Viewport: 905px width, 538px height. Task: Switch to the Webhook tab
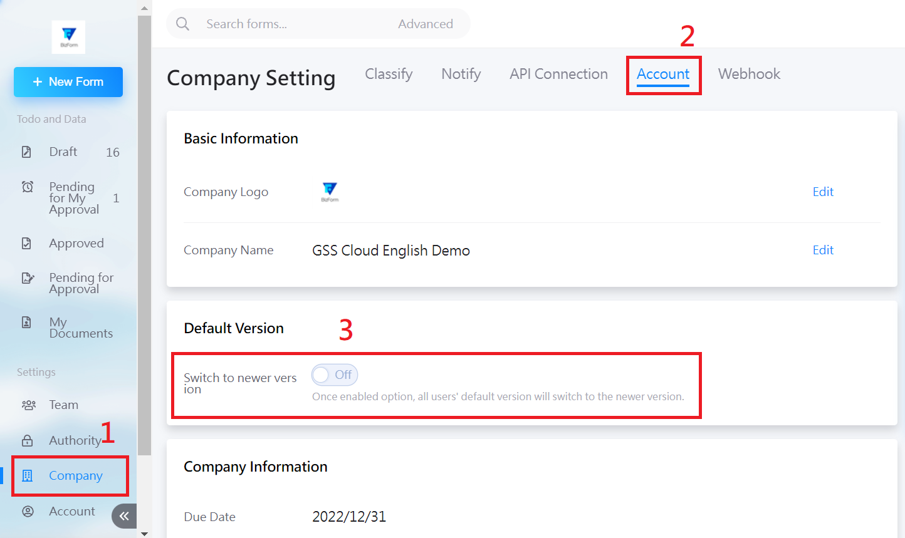749,74
